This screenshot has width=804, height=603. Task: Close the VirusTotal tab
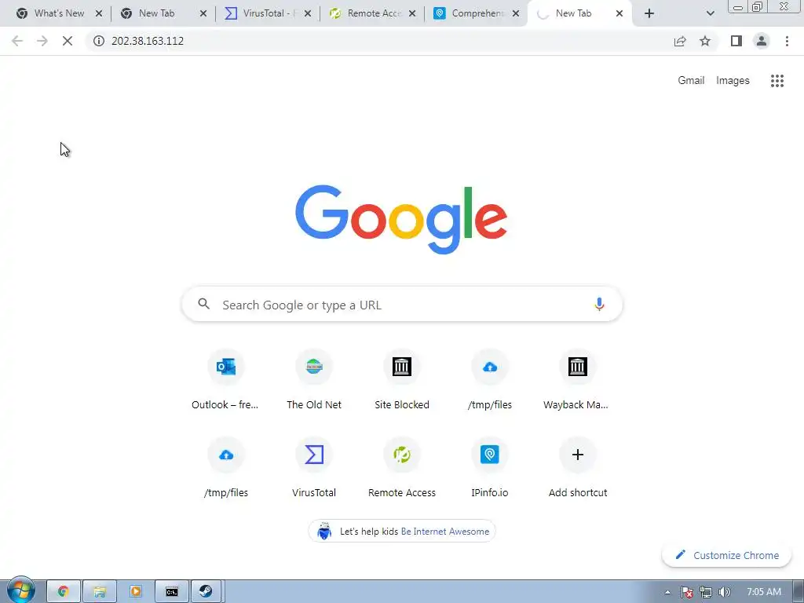(308, 13)
